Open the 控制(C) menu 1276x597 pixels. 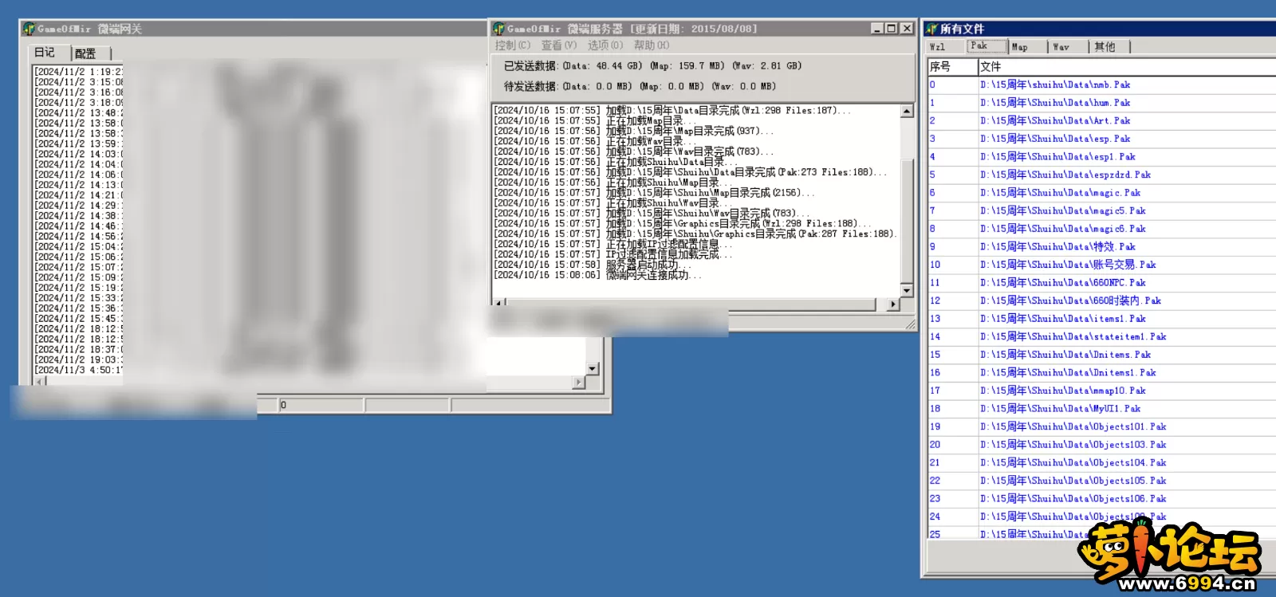(x=513, y=45)
